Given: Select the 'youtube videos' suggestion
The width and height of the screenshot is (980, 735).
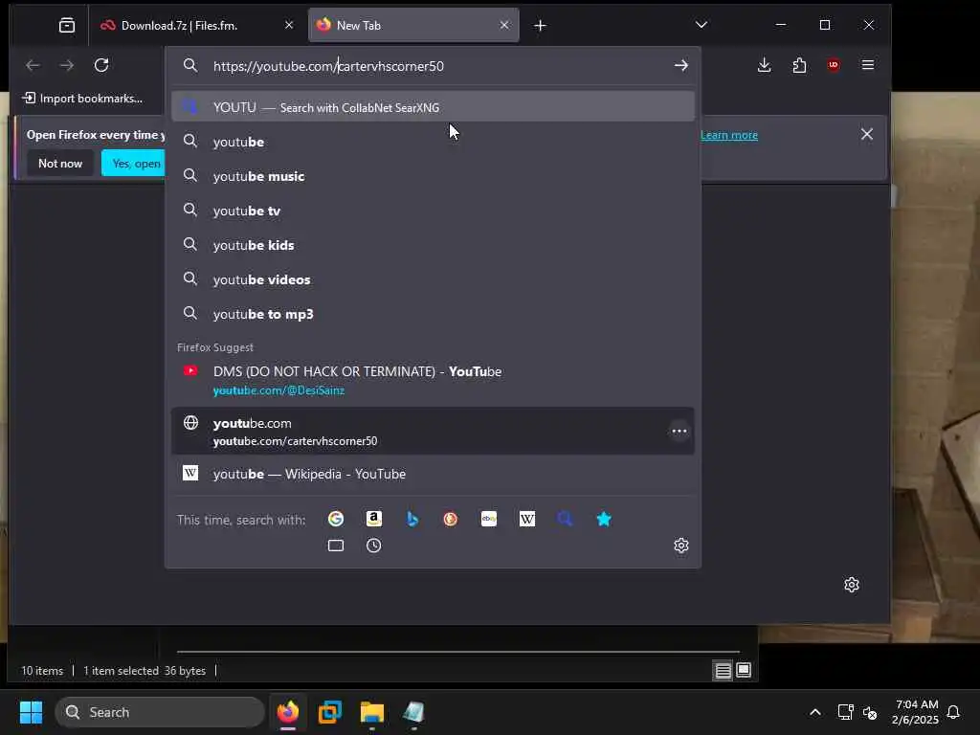Looking at the screenshot, I should [433, 279].
